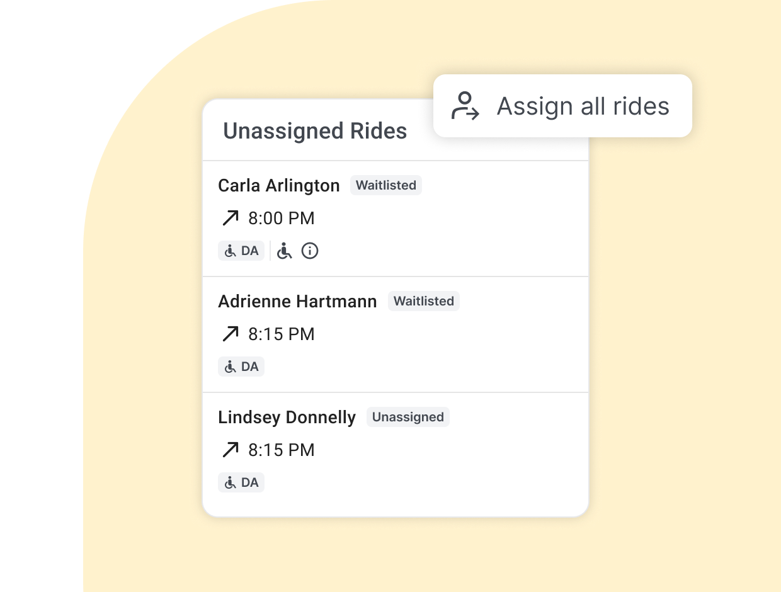781x592 pixels.
Task: Click Lindsey Donnelly's Unassigned status badge
Action: pos(408,418)
